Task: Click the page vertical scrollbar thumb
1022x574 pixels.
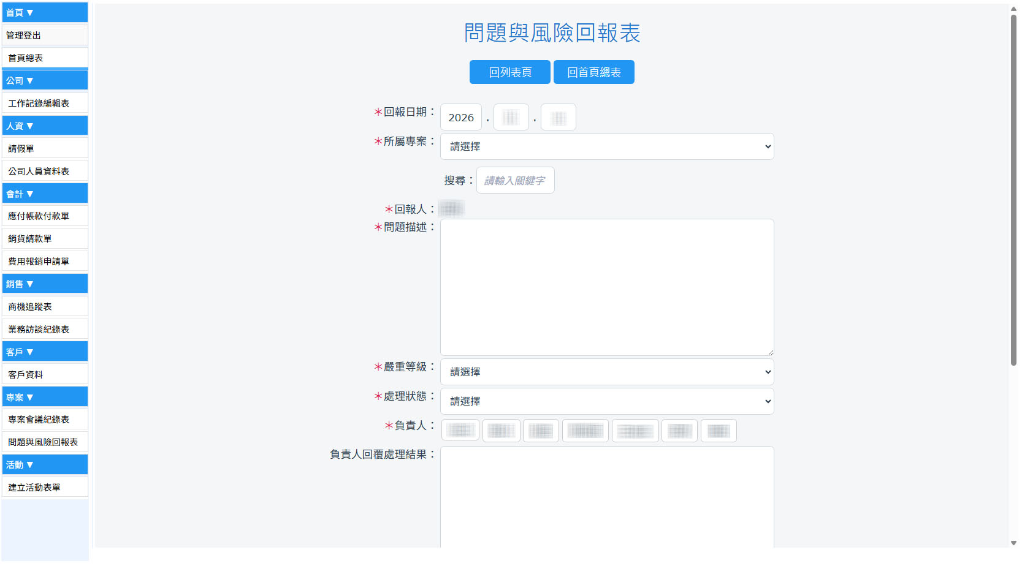Action: 1013,190
